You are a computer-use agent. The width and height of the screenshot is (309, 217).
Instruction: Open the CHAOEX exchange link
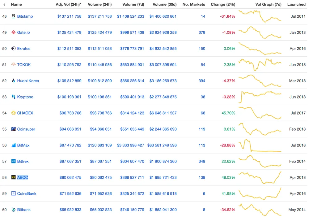click(25, 113)
